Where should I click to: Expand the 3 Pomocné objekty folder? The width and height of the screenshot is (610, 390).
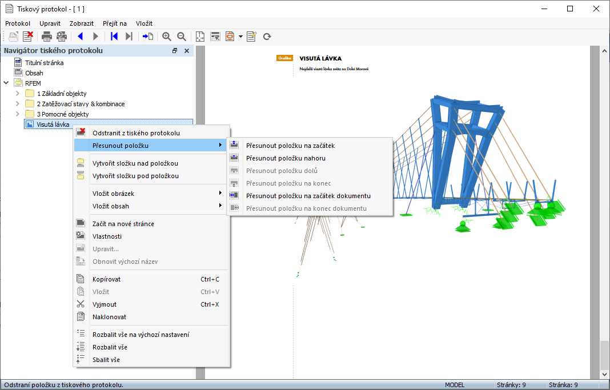pyautogui.click(x=17, y=114)
